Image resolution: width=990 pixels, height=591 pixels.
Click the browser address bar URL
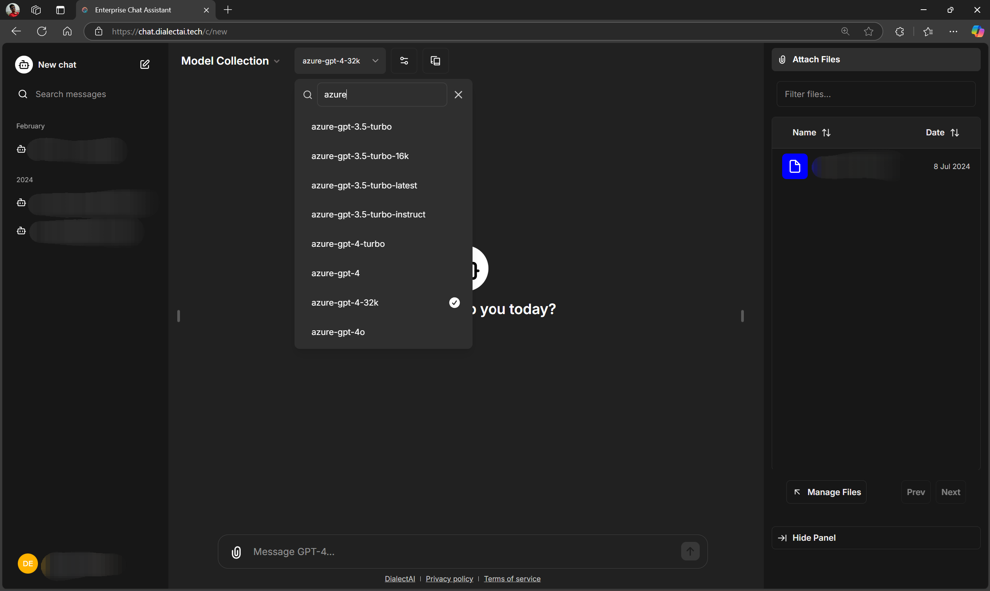[170, 31]
